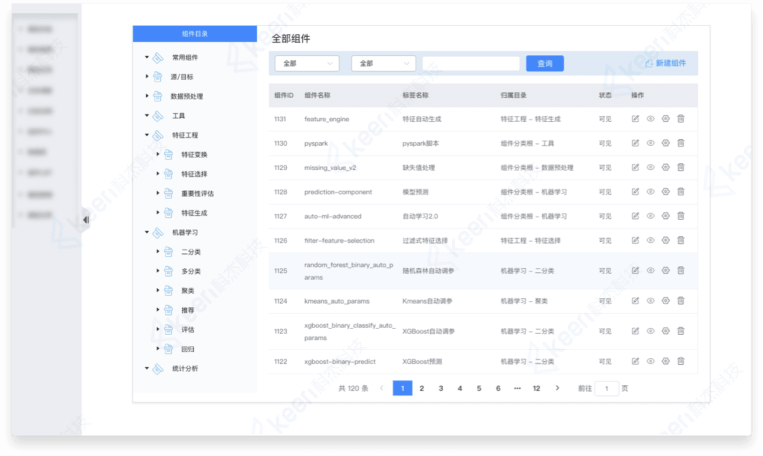Expand the 数据预处理 tree node
763x456 pixels.
(147, 96)
